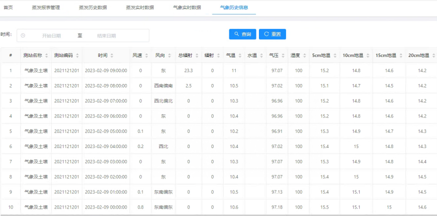The width and height of the screenshot is (437, 216).
Task: Set the 结束日期 end date field
Action: [106, 36]
